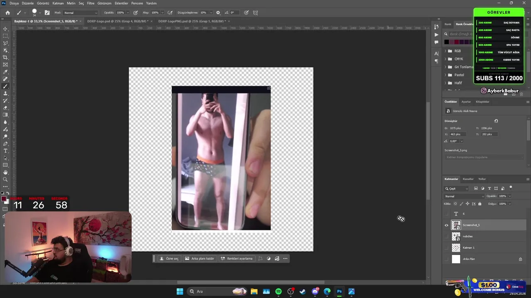Expand the RGB swatch folder
The width and height of the screenshot is (531, 298).
tap(446, 51)
